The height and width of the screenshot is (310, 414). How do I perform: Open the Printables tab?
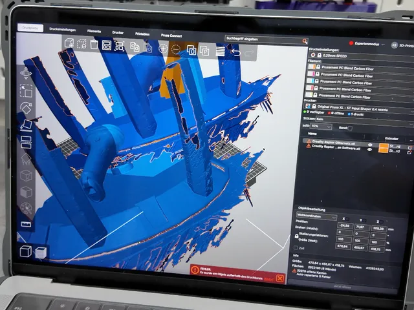coord(142,34)
